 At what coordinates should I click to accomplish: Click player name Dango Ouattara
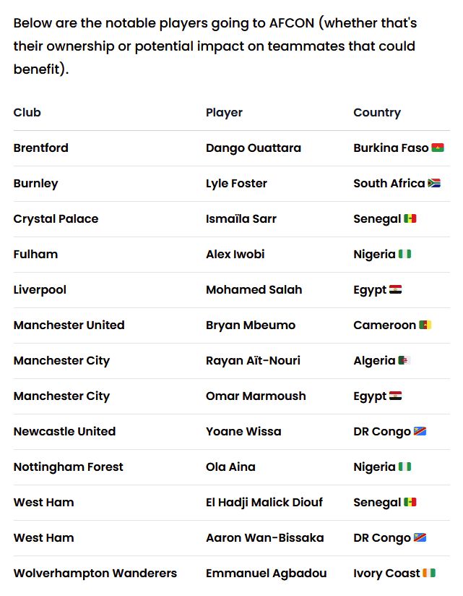click(x=254, y=148)
